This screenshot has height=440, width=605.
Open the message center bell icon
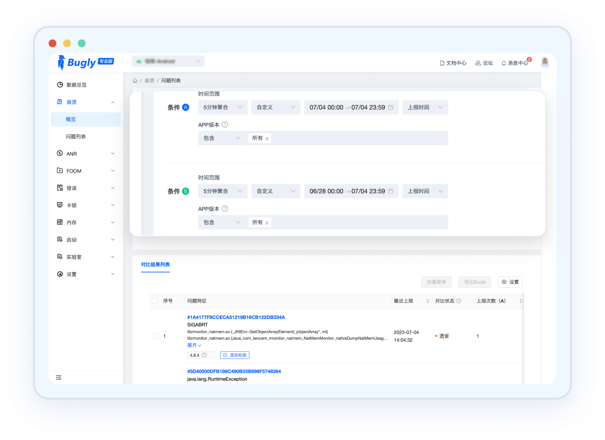click(x=504, y=63)
